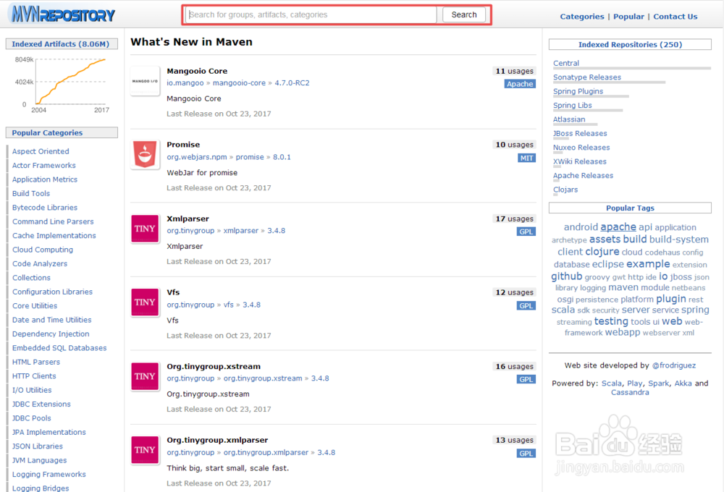This screenshot has width=724, height=492.
Task: Open the Mangooio Core title link
Action: click(x=197, y=71)
